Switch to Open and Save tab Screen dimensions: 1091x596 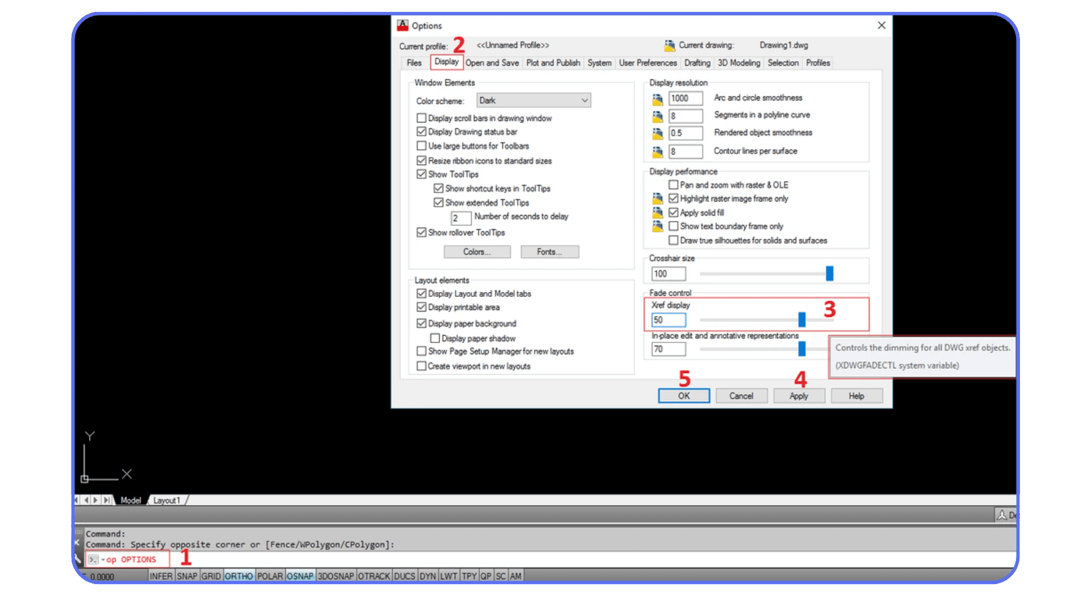(492, 63)
